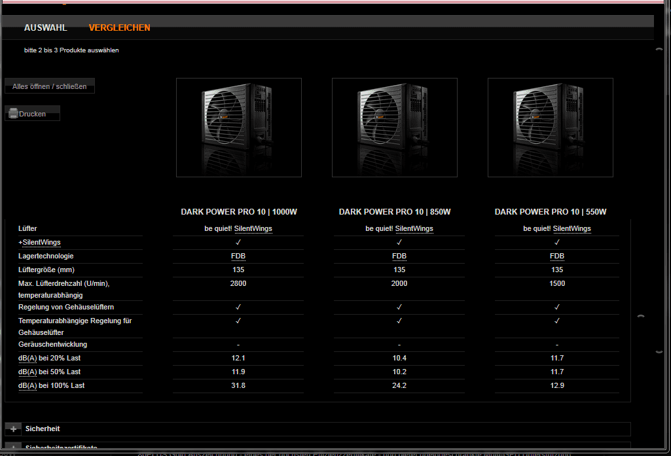Click Temperaturabhängige Regelung checkmark for 850W
Viewport: 671px width, 456px height.
[399, 321]
